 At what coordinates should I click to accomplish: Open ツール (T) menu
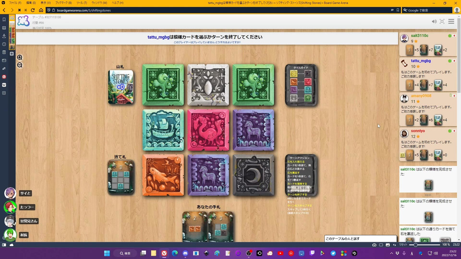point(82,3)
